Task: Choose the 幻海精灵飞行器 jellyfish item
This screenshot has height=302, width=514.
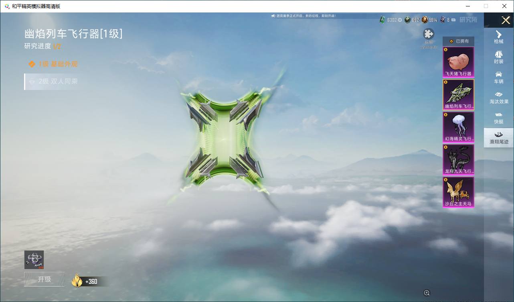Action: point(458,127)
